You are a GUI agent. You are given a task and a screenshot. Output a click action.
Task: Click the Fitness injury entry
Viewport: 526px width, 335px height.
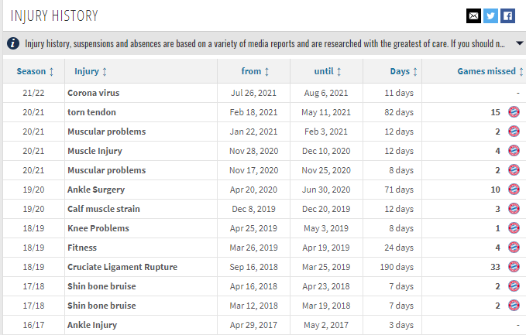point(82,248)
